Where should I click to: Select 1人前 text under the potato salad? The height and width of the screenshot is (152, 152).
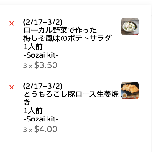pos(33,47)
